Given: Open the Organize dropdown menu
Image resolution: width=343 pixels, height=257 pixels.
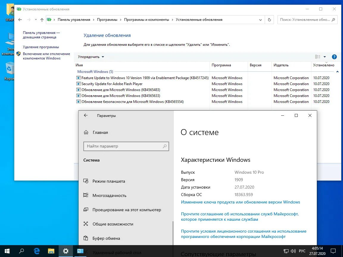Looking at the screenshot, I should tap(91, 57).
